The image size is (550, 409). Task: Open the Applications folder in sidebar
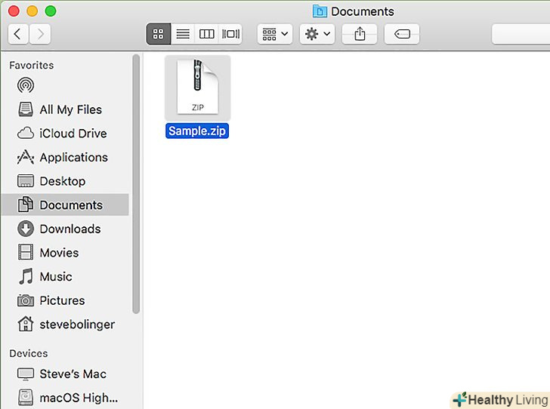coord(73,157)
